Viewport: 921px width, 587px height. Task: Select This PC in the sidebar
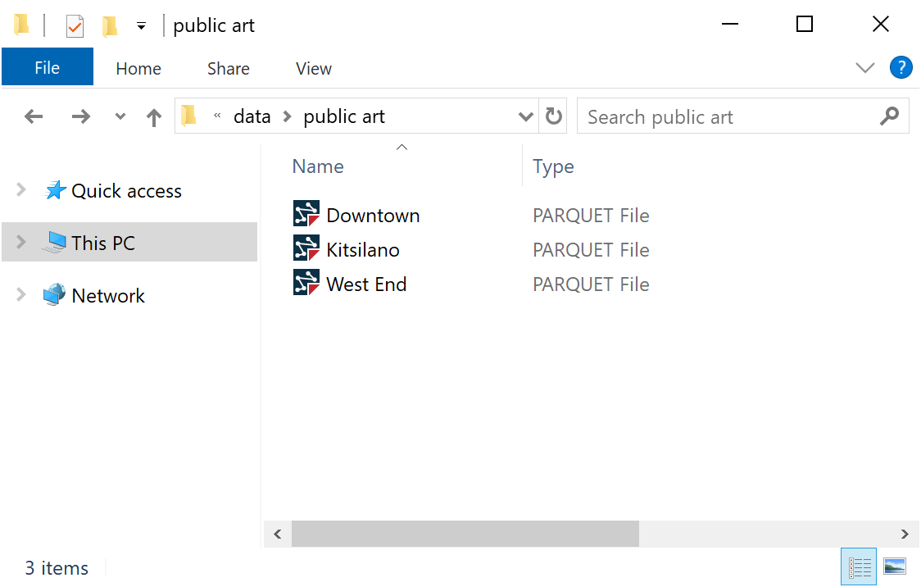point(102,242)
